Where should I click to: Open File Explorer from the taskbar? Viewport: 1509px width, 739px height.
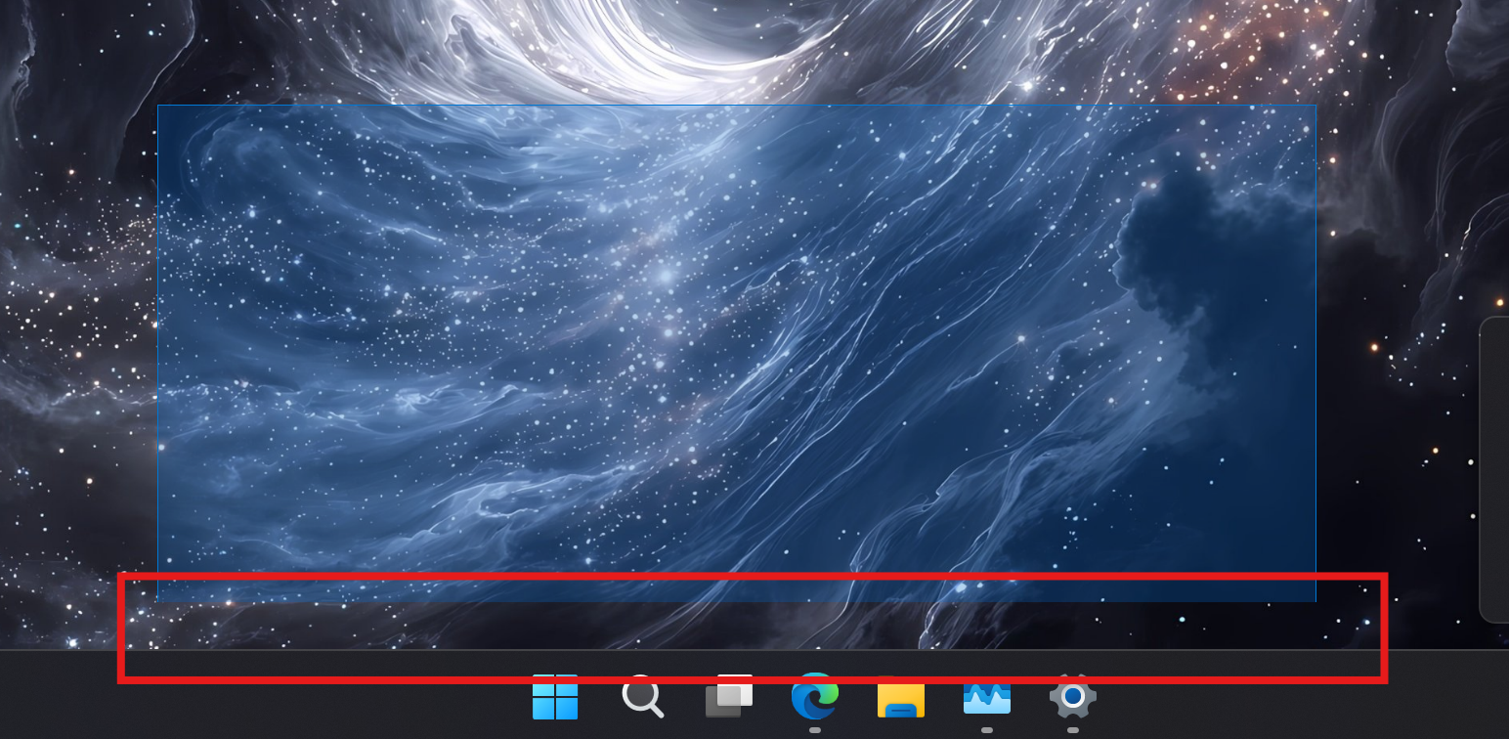(901, 696)
